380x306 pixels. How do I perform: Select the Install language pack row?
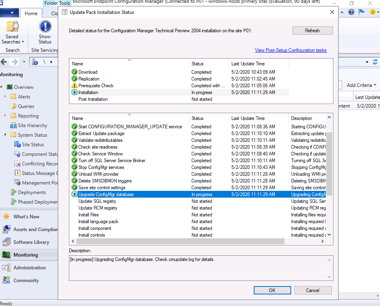coord(198,222)
